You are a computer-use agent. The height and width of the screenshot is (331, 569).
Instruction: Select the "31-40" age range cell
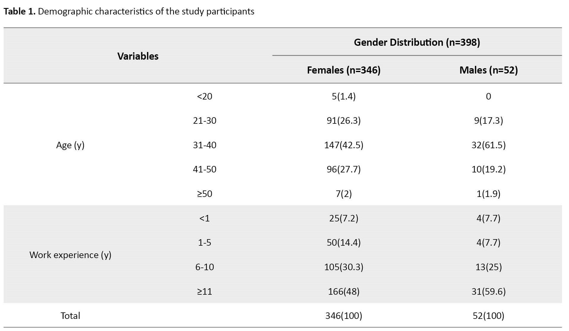tap(204, 145)
